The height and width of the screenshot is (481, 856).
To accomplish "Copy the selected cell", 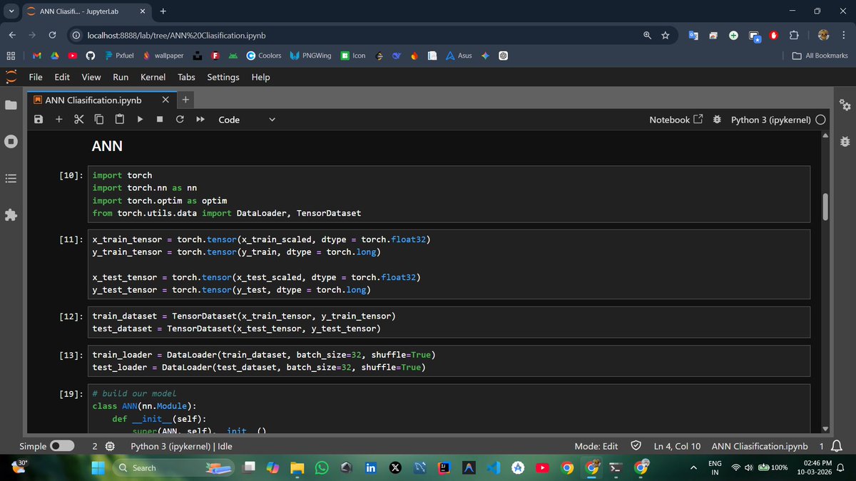I will coord(99,120).
